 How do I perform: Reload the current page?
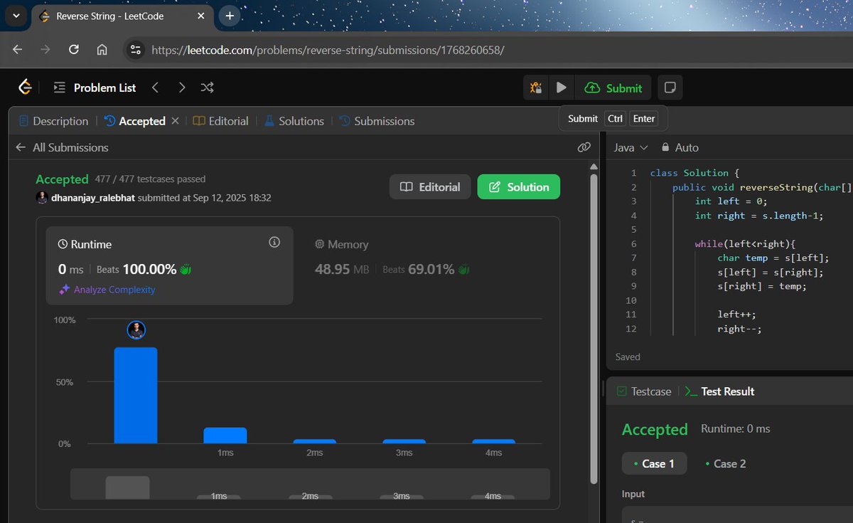tap(74, 50)
